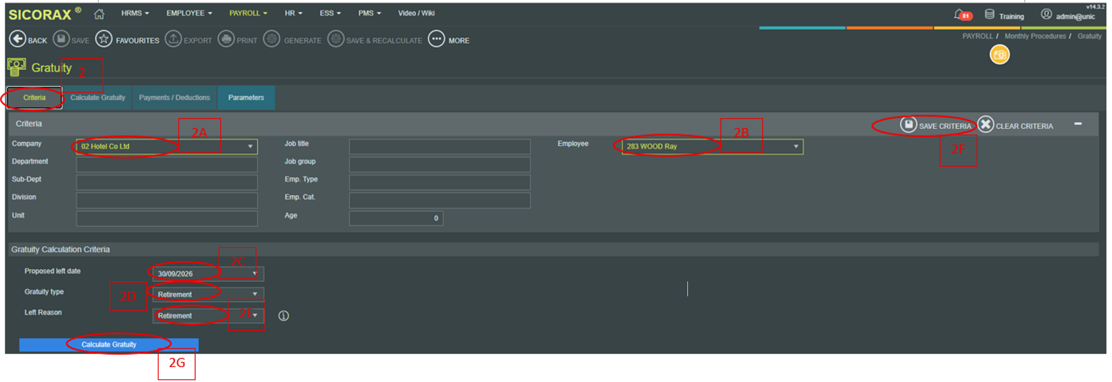Click SAVE & RECALCULATE icon
1112x382 pixels.
pyautogui.click(x=336, y=39)
